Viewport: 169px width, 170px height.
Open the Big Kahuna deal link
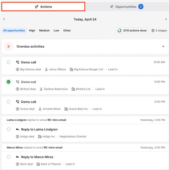[28, 69]
